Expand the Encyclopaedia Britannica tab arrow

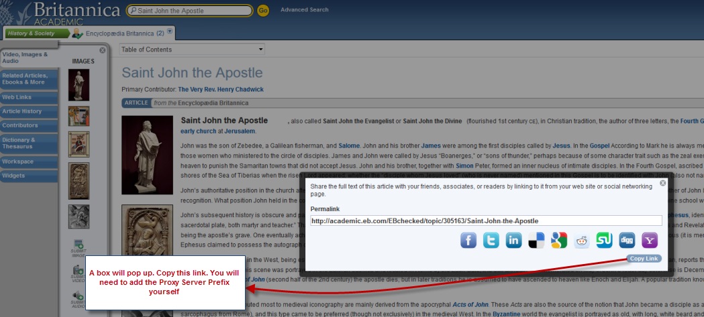point(170,31)
